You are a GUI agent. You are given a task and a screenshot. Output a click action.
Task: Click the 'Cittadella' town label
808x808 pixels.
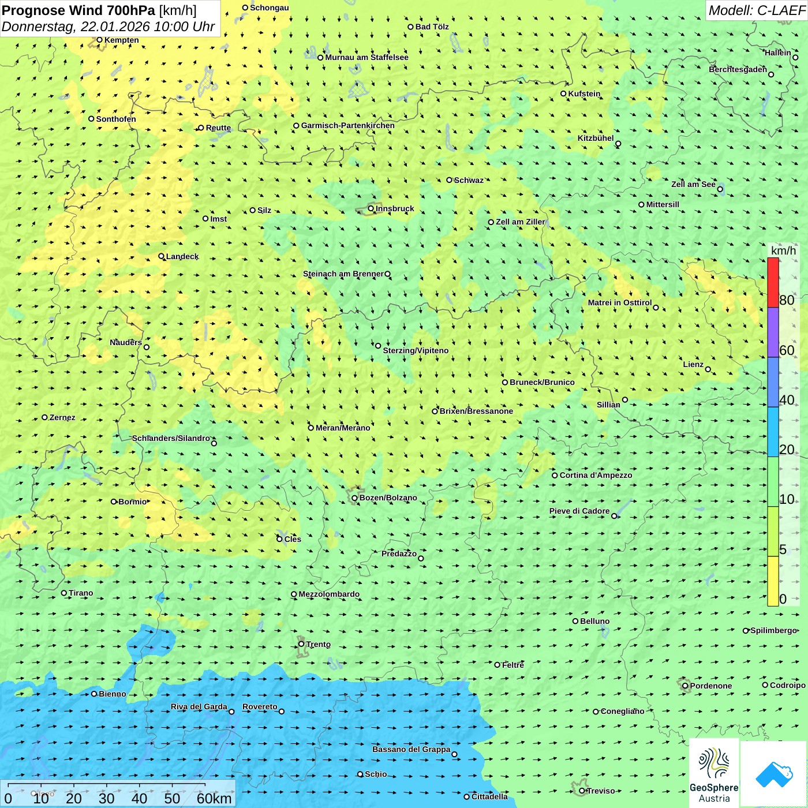(489, 796)
